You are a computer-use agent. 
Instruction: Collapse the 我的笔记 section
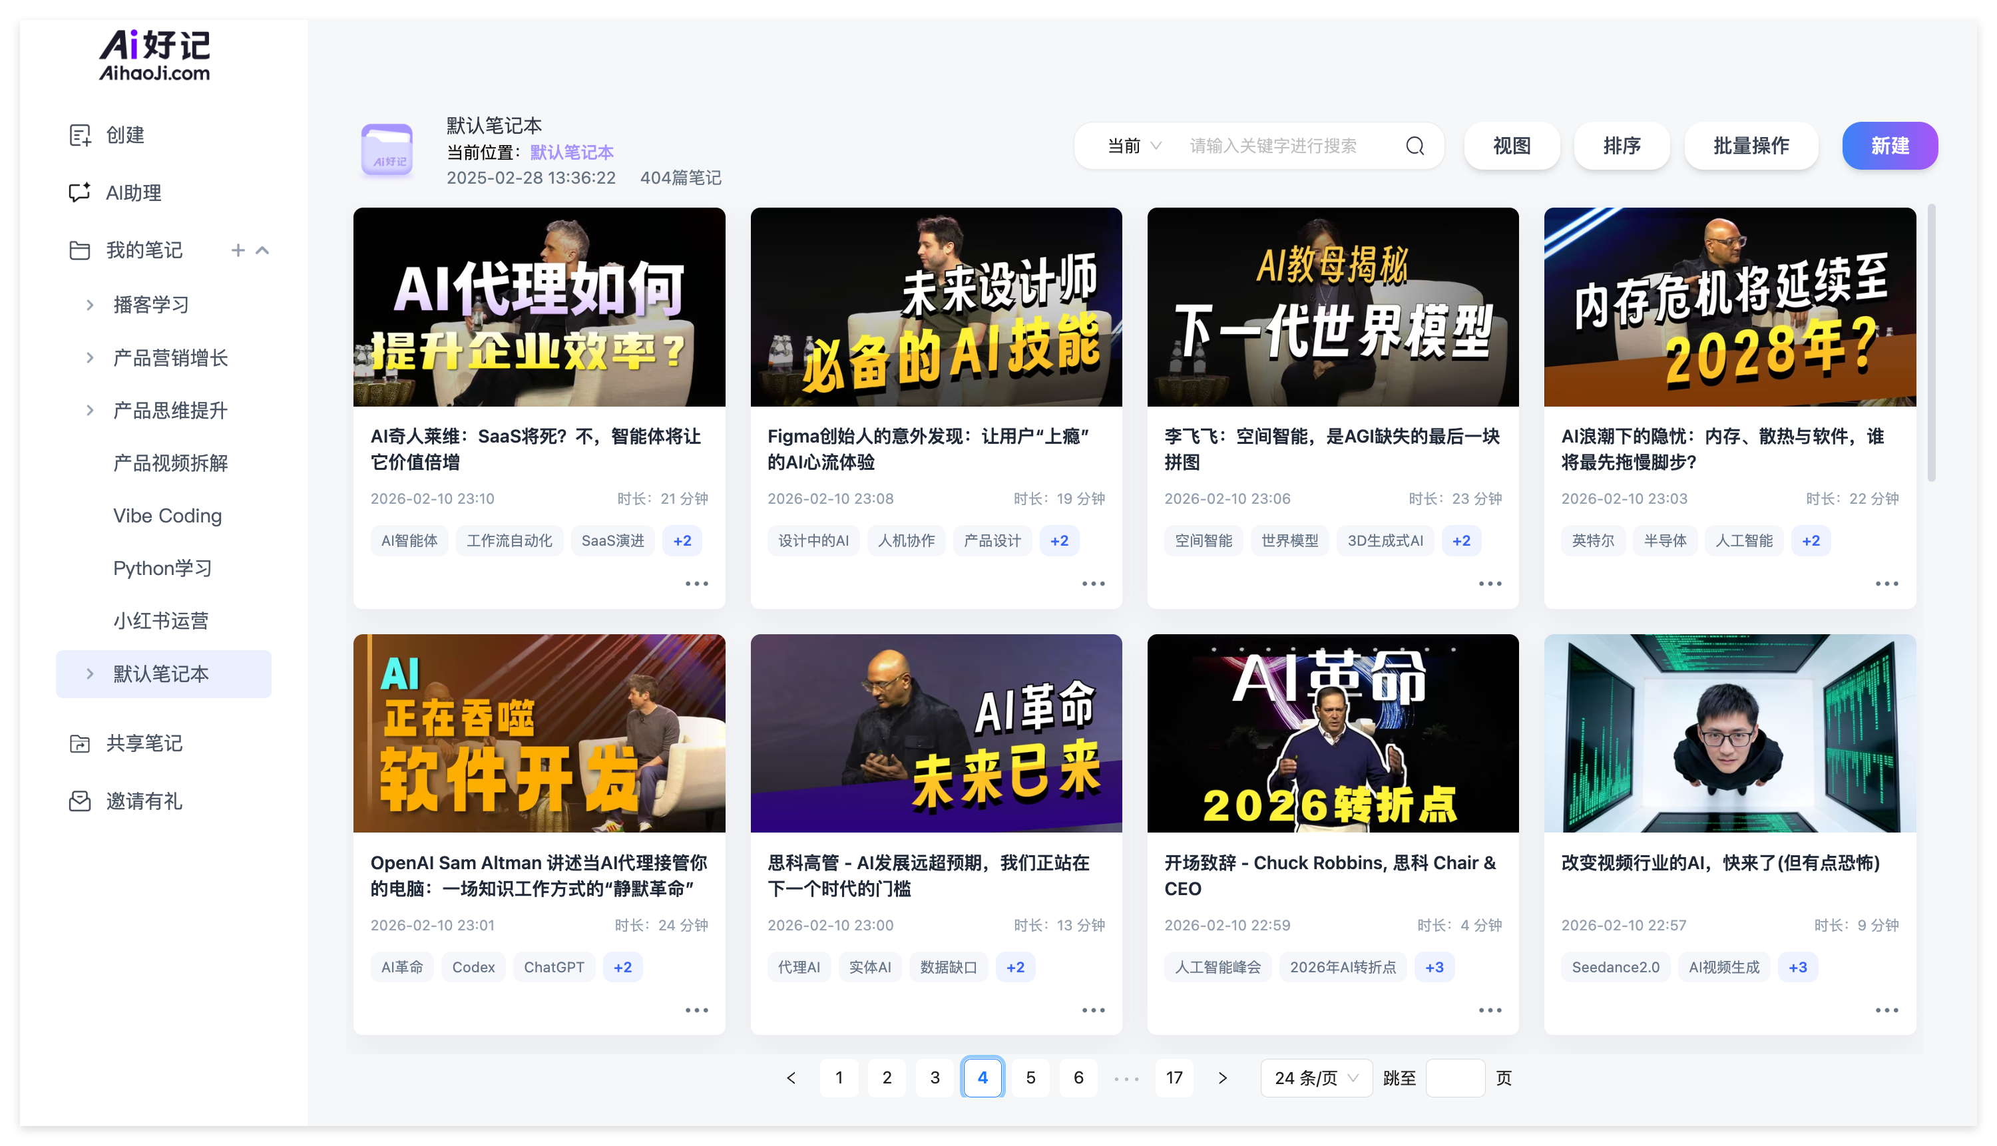click(x=263, y=250)
